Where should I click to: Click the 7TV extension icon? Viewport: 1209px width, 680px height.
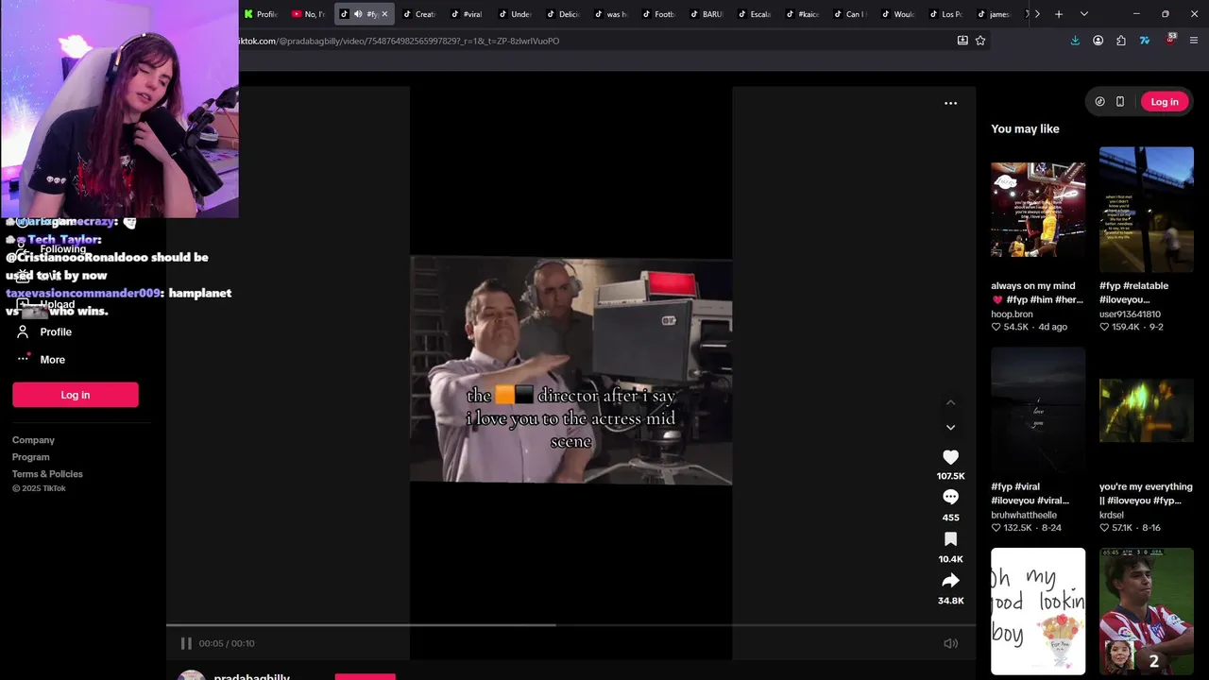(x=1145, y=41)
